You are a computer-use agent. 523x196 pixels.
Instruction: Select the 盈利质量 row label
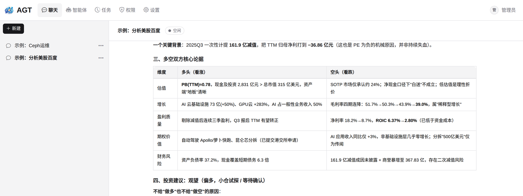tap(165, 121)
